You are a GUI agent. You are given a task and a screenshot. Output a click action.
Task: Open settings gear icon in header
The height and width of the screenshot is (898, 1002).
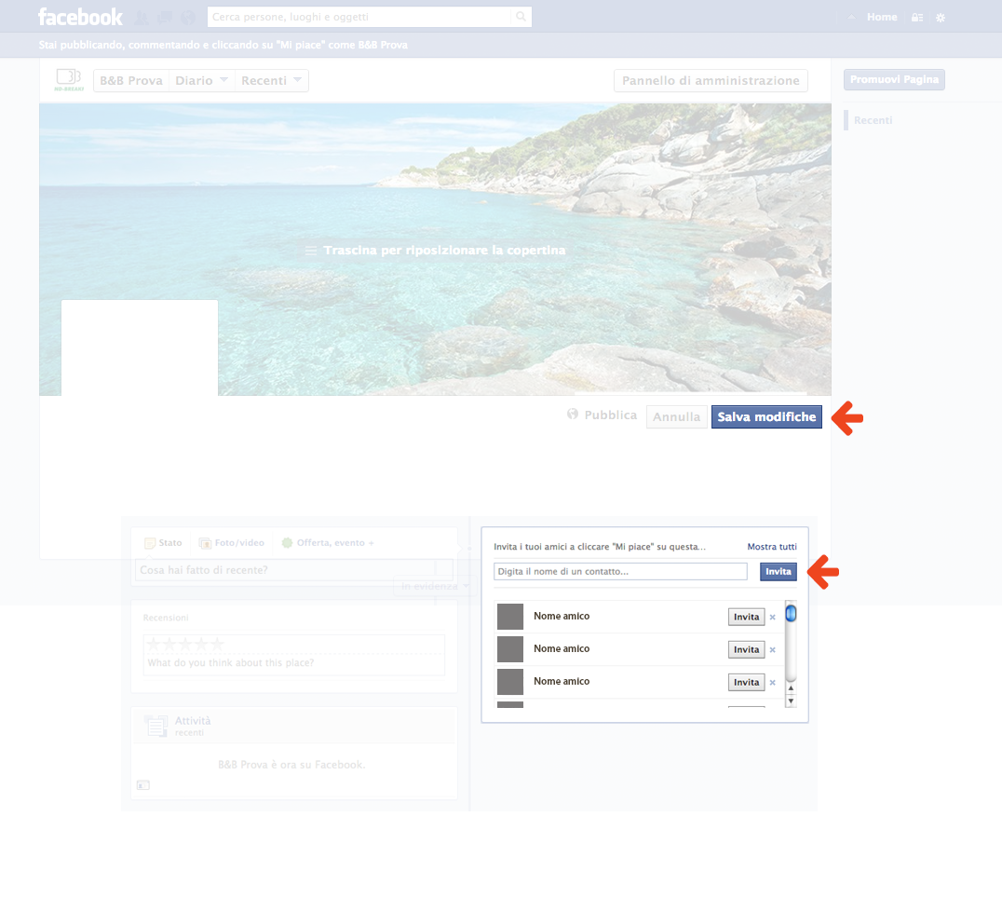tap(941, 18)
